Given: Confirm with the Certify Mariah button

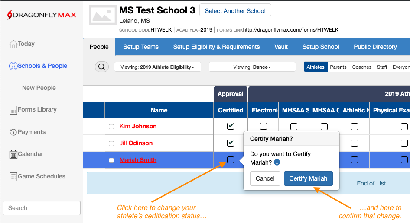Looking at the screenshot, I should pyautogui.click(x=308, y=178).
